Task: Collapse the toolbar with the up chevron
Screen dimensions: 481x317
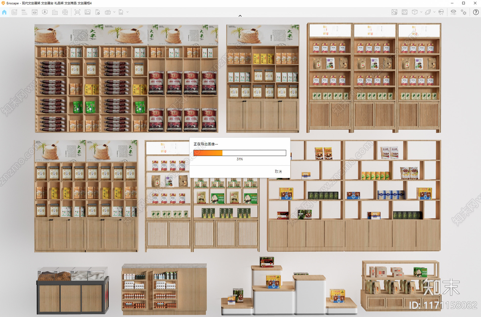Action: click(240, 16)
